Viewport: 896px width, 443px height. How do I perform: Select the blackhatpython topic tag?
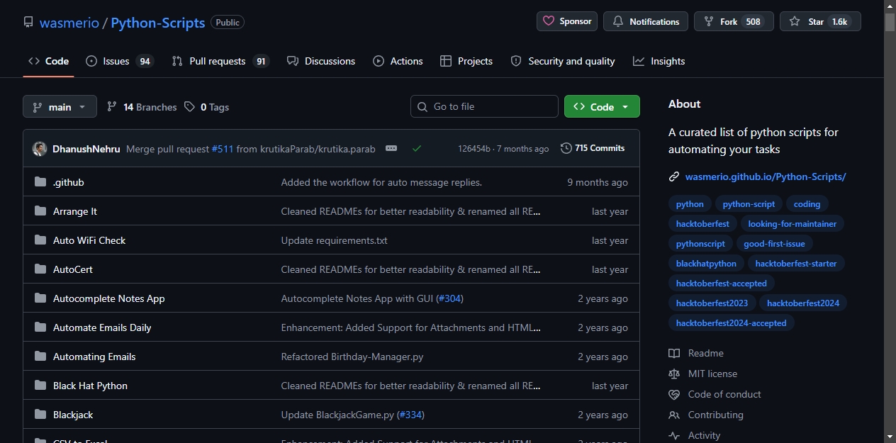pyautogui.click(x=706, y=264)
